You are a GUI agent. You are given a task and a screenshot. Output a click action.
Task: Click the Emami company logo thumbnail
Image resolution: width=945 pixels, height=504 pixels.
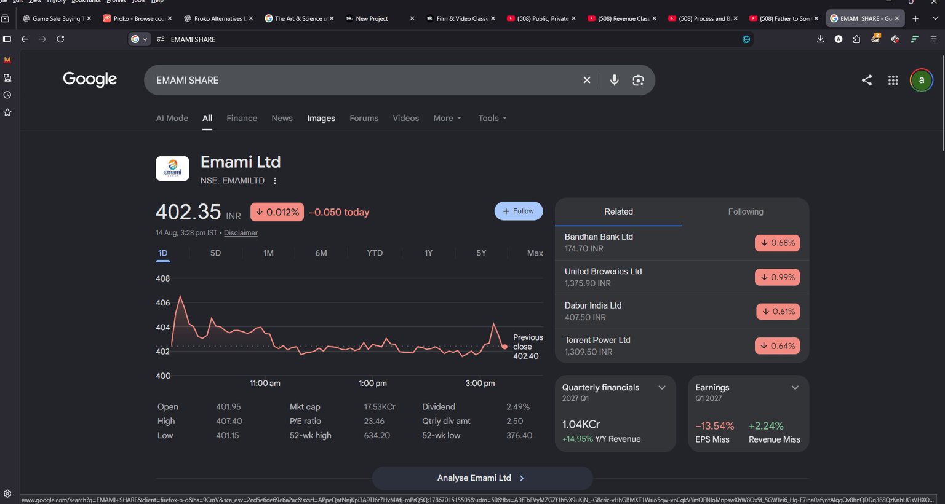pos(172,168)
